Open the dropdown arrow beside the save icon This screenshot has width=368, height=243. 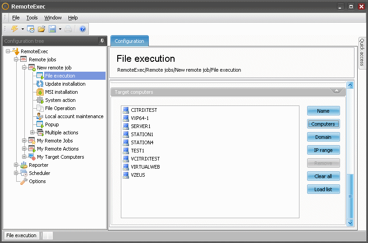[60, 29]
